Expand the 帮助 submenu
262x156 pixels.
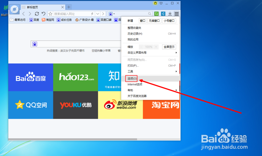coord(151,90)
